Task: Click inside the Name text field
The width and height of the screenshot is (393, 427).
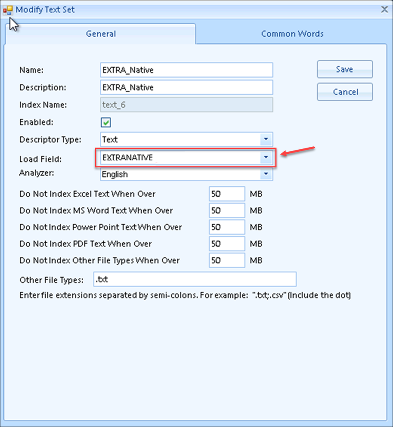Action: click(x=185, y=70)
